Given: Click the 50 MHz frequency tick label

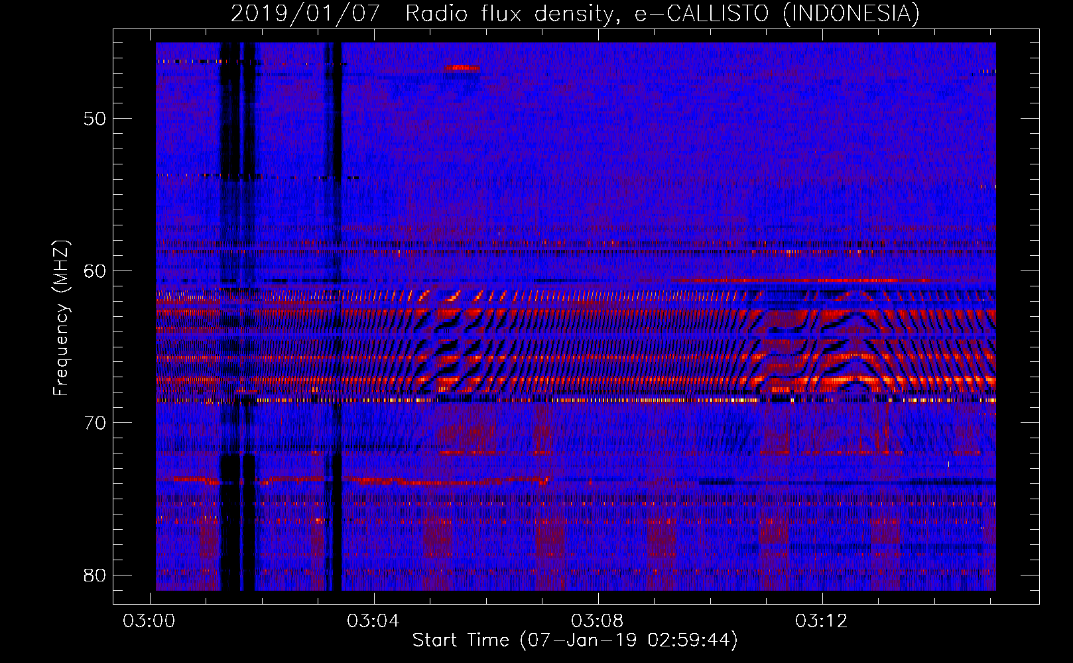Looking at the screenshot, I should (94, 119).
